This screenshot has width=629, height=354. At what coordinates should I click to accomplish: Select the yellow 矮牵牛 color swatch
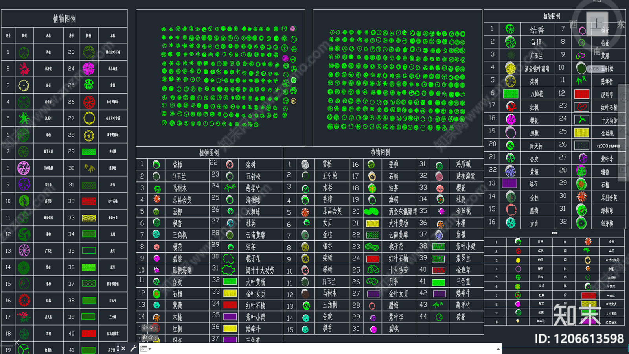click(230, 328)
